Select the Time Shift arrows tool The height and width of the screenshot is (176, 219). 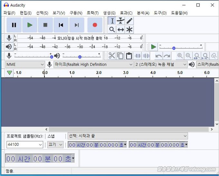point(121,30)
